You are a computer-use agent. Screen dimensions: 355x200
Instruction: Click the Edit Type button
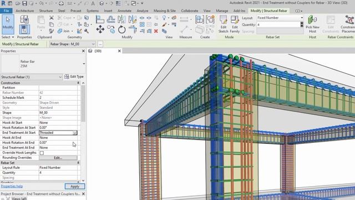click(x=74, y=77)
